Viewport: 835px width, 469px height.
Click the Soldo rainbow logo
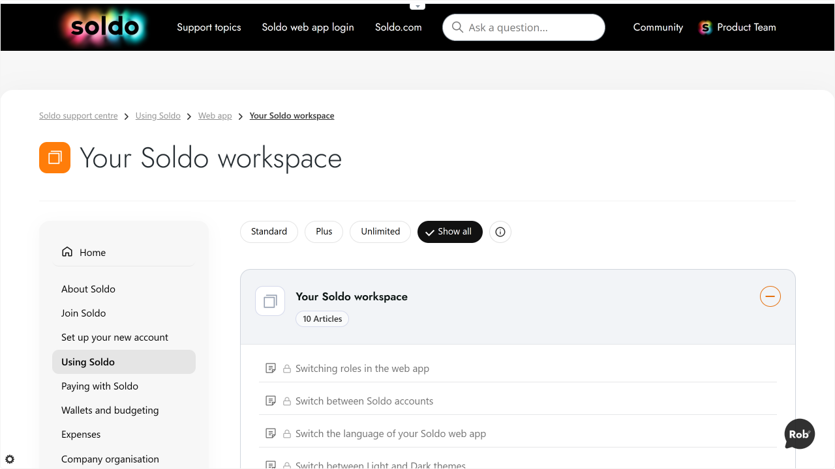click(x=104, y=27)
